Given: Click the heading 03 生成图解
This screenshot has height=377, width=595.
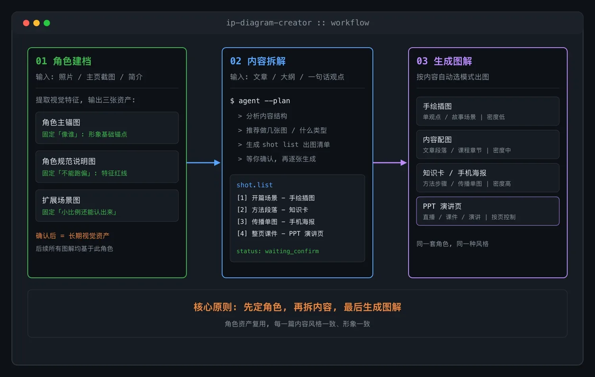Looking at the screenshot, I should [444, 61].
